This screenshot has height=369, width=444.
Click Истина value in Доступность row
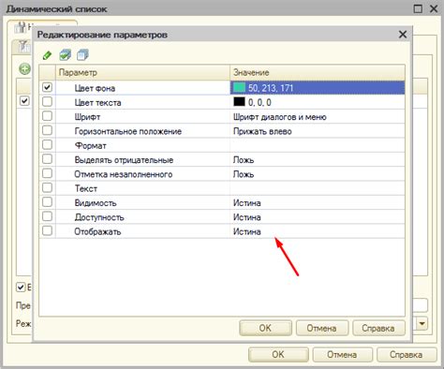pos(247,217)
